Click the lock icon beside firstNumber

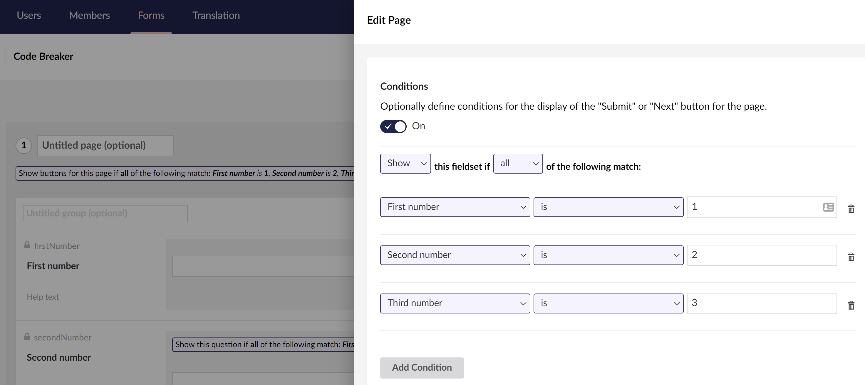(27, 245)
